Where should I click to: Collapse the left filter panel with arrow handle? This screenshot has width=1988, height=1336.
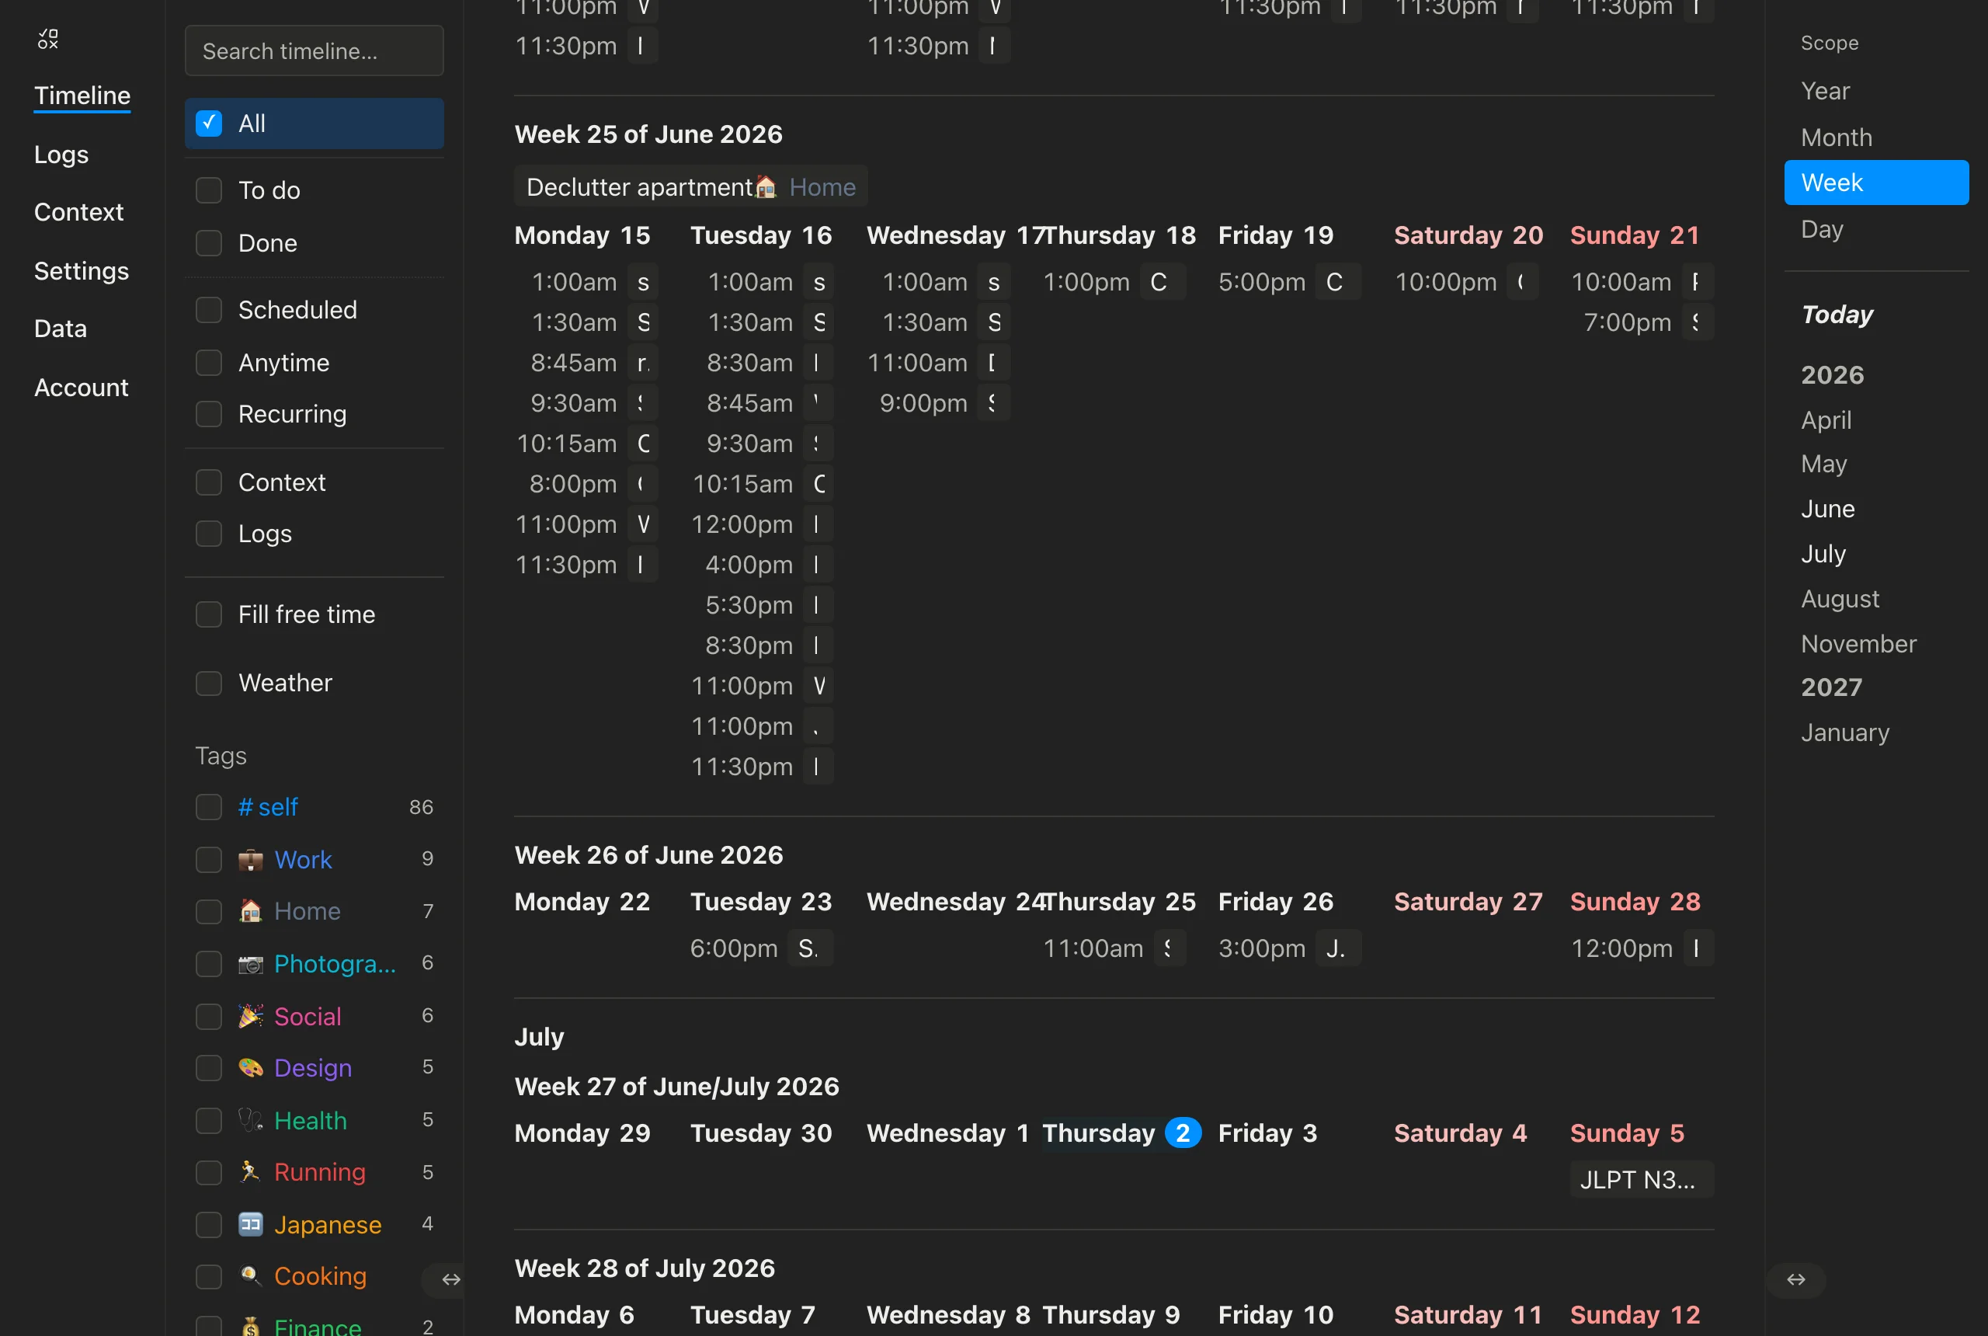point(450,1279)
